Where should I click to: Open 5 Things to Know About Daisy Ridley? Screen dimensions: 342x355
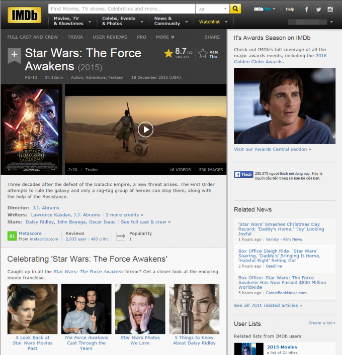coord(194,340)
